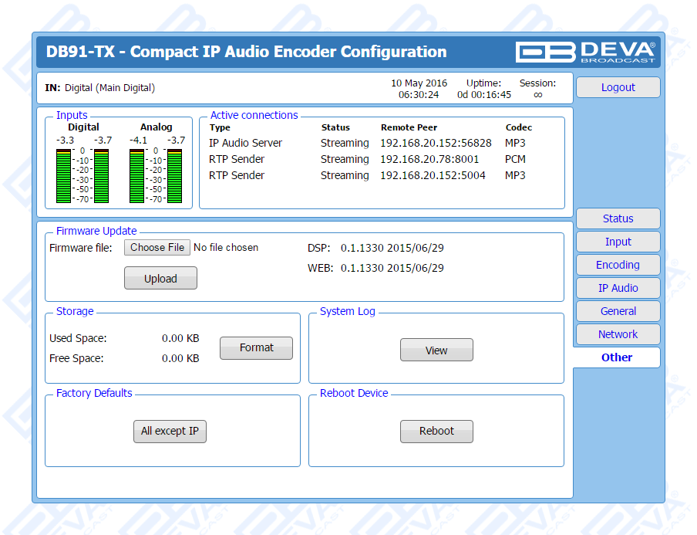Select the Other tab

(x=617, y=357)
